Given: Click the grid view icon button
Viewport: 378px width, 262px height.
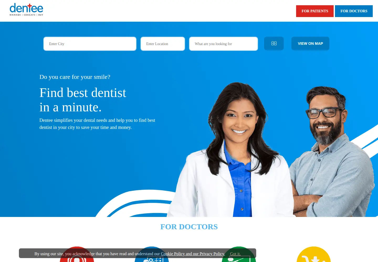Looking at the screenshot, I should (x=274, y=43).
